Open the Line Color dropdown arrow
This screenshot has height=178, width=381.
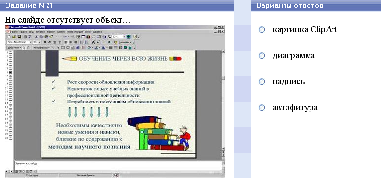[x=99, y=48]
